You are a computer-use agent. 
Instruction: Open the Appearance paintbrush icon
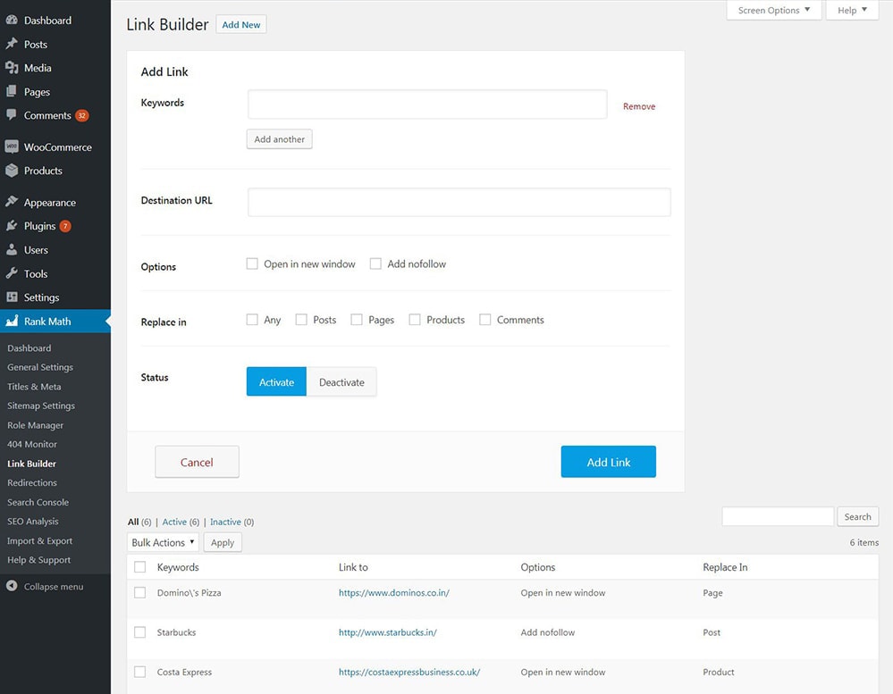11,202
